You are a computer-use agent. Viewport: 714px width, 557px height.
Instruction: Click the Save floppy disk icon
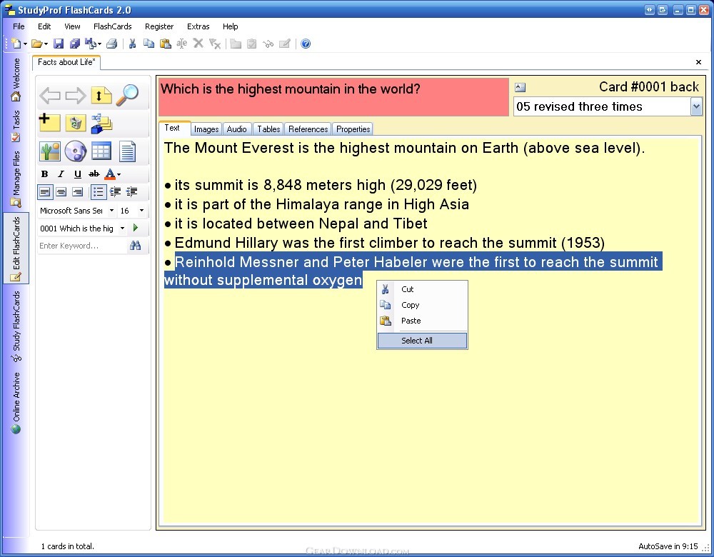59,44
